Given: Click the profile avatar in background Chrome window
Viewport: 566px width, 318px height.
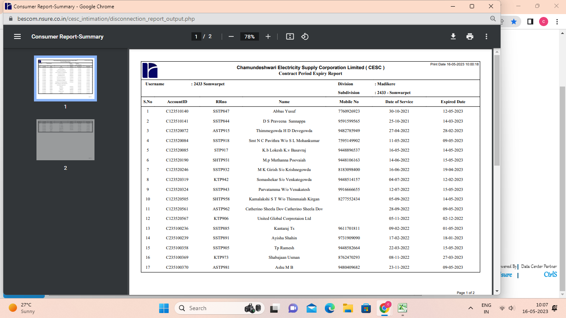Looking at the screenshot, I should click(544, 22).
